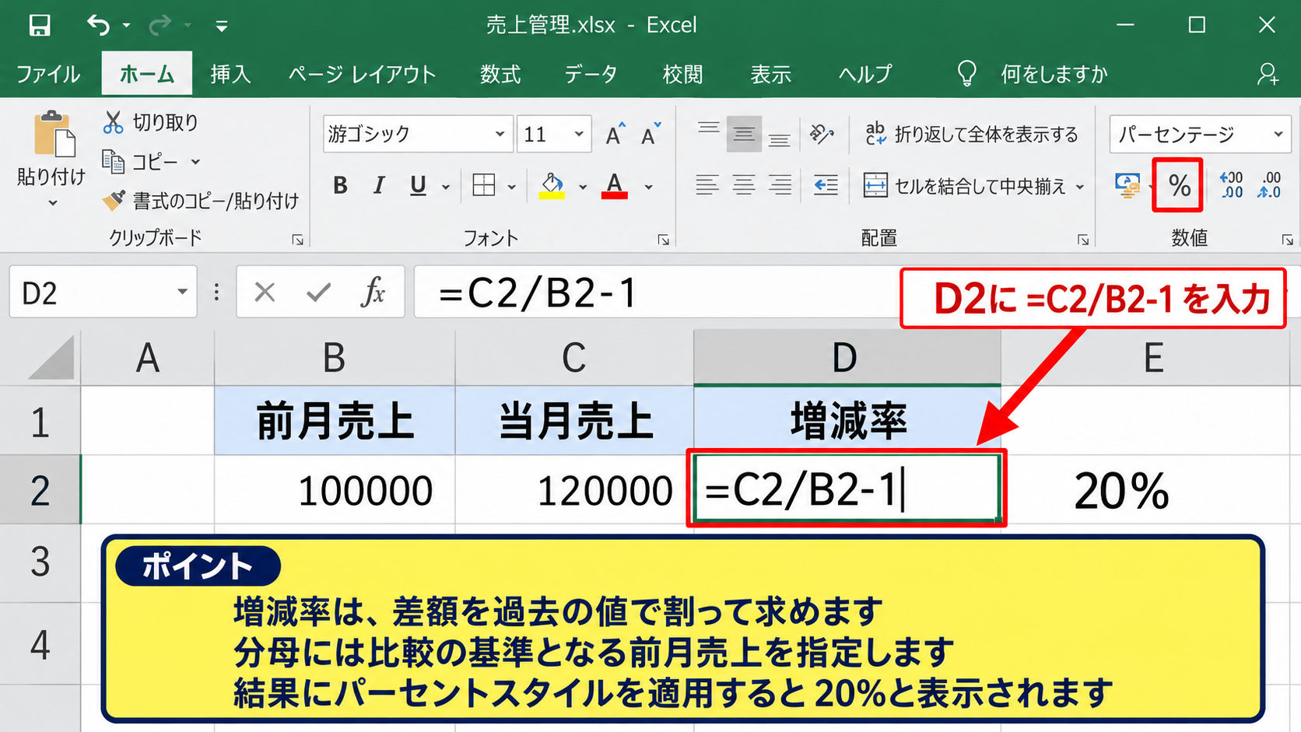Toggle horizontal center alignment

pos(744,185)
